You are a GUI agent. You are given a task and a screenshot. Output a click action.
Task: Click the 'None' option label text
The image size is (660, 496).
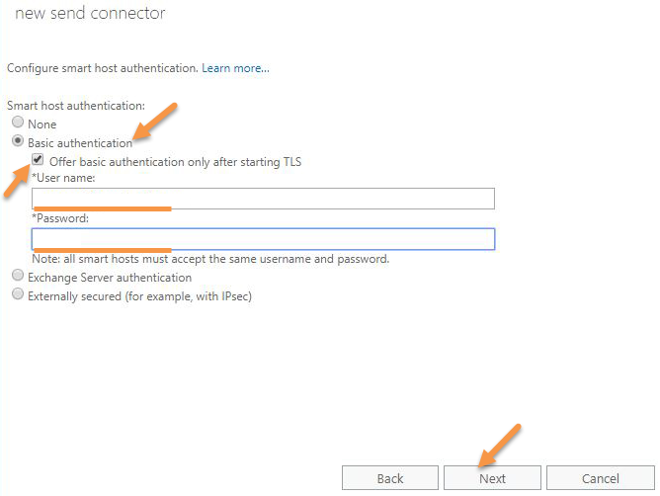[x=42, y=124]
